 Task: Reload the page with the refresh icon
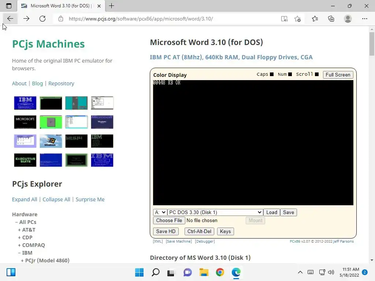point(42,19)
